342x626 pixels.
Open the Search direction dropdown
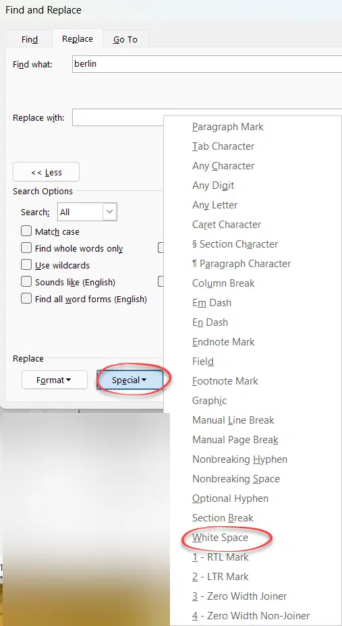pyautogui.click(x=88, y=212)
